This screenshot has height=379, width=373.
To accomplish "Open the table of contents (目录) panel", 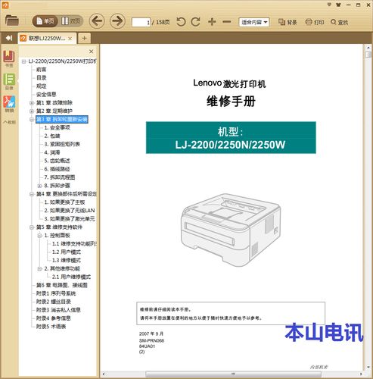I will click(x=9, y=81).
